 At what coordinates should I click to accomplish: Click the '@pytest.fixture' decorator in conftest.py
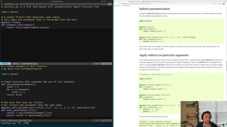pos(11,22)
